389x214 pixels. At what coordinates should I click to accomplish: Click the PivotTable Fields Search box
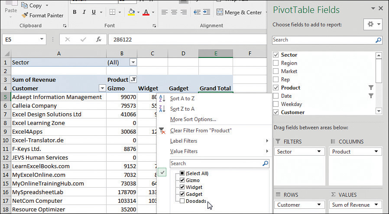[327, 40]
